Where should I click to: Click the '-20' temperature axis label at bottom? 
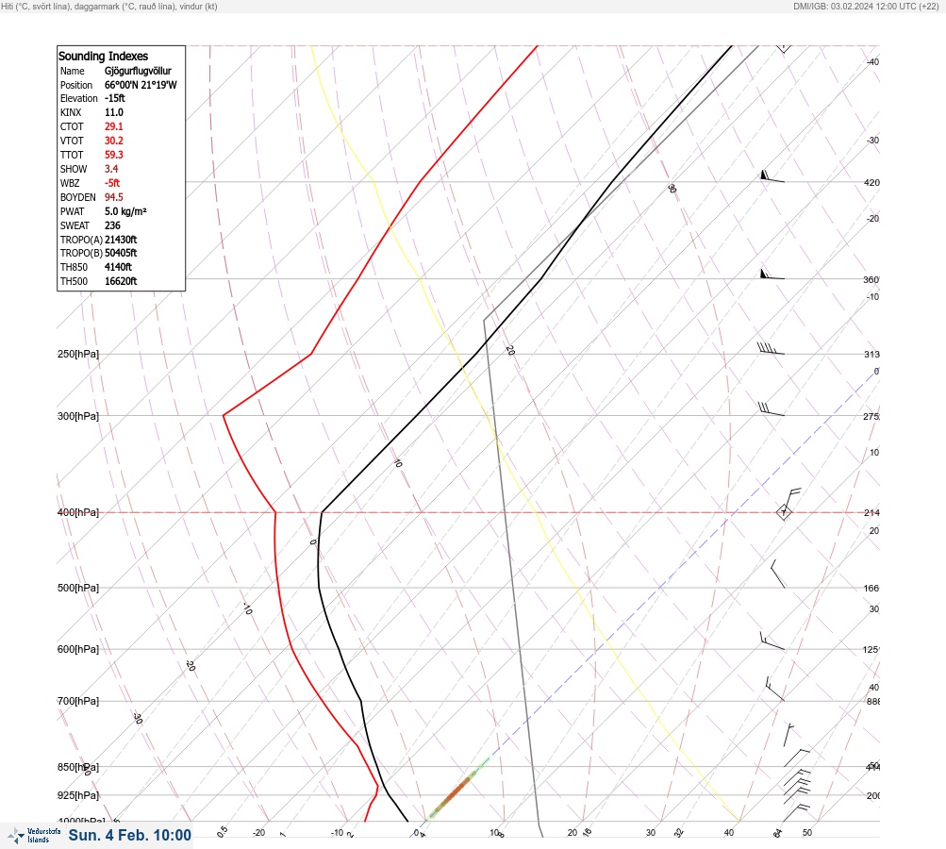coord(258,833)
